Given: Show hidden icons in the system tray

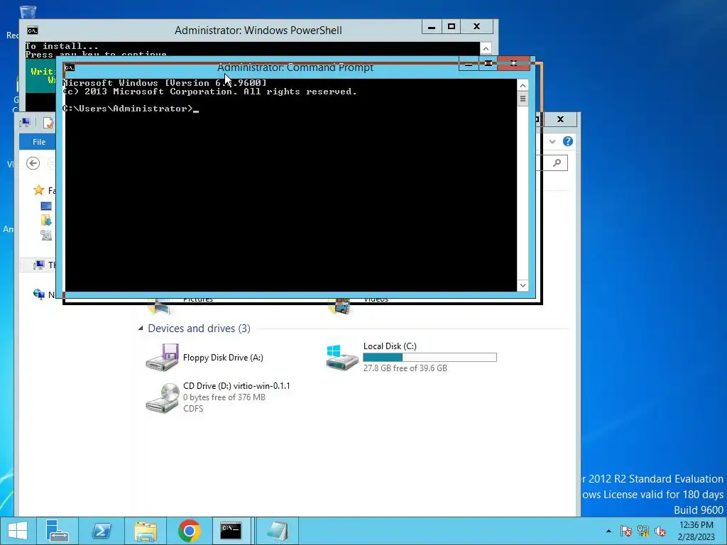Looking at the screenshot, I should pos(608,531).
